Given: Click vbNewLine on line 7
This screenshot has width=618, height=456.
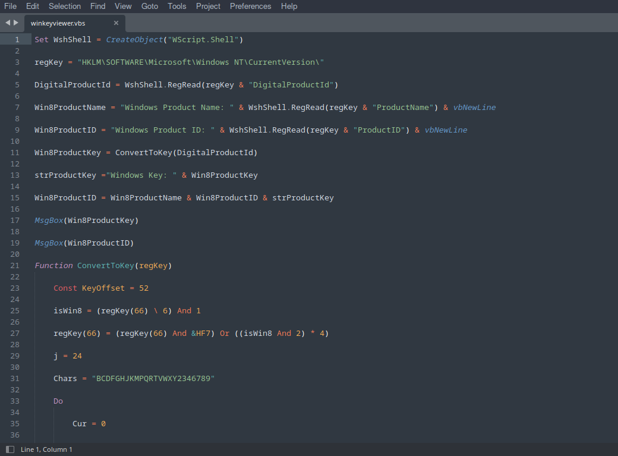Looking at the screenshot, I should [474, 107].
